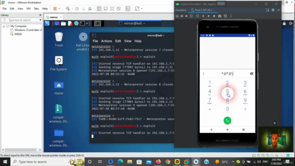Revert VM to previous snapshot icon
The height and width of the screenshot is (166, 295).
[x=83, y=9]
